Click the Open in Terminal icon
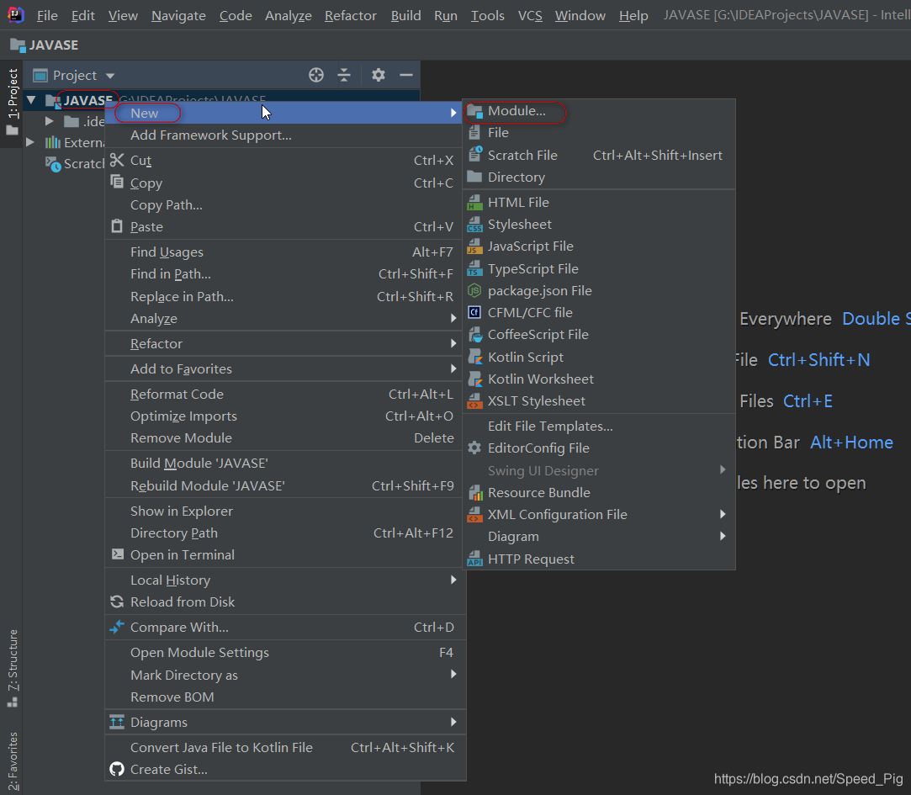This screenshot has width=911, height=795. point(118,554)
